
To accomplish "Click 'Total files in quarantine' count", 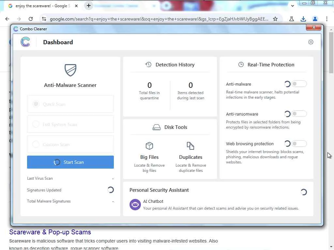I will [x=149, y=85].
